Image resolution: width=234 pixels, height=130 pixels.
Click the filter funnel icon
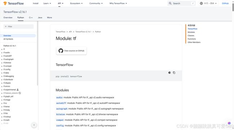[x=6, y=27]
